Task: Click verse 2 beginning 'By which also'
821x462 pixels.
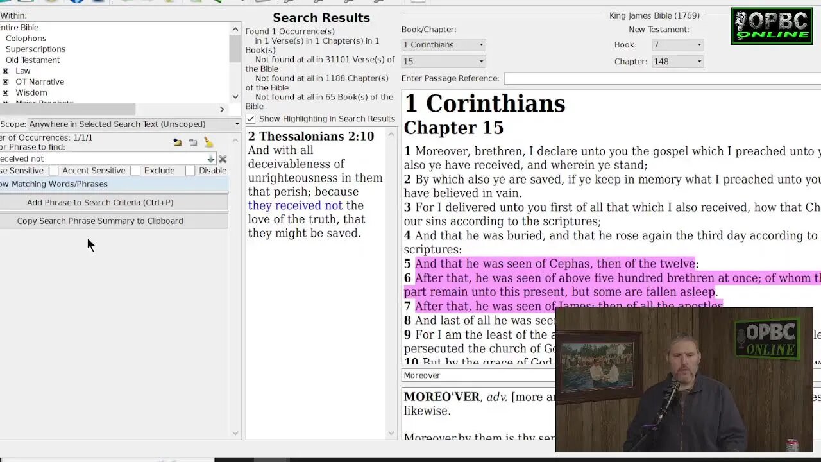Action: click(x=613, y=186)
